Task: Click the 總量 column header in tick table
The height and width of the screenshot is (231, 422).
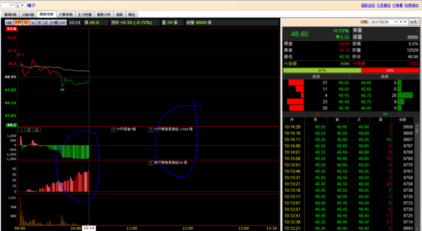Action: coord(402,120)
